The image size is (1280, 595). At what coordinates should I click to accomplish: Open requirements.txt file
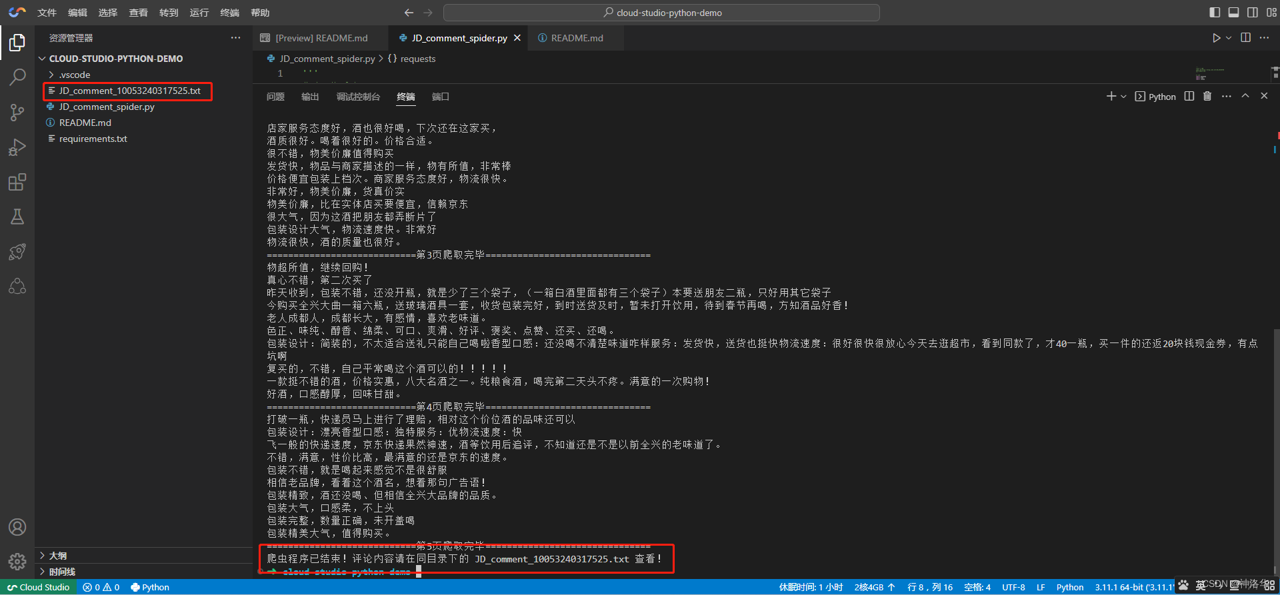coord(143,139)
